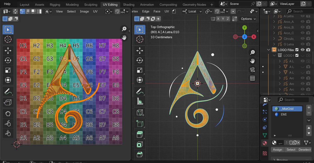This screenshot has height=163, width=314.
Task: Click the material Deselect button
Action: [x=305, y=150]
